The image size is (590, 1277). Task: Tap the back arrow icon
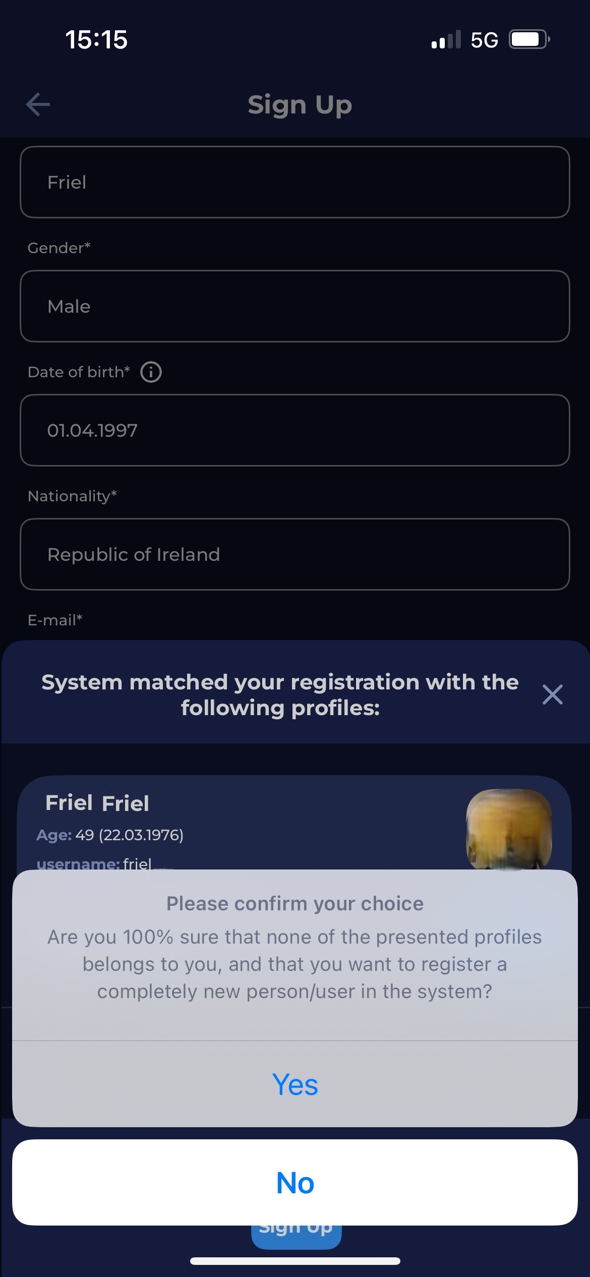38,104
